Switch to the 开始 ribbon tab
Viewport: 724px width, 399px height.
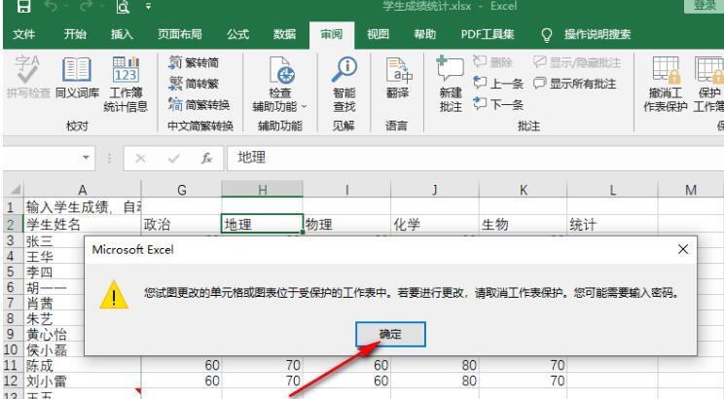[x=75, y=34]
